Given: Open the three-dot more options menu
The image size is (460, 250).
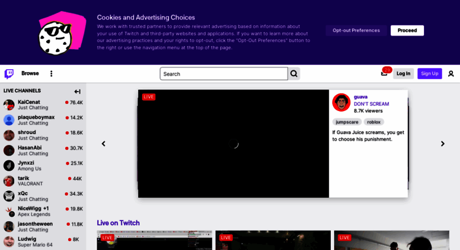Looking at the screenshot, I should tap(52, 73).
